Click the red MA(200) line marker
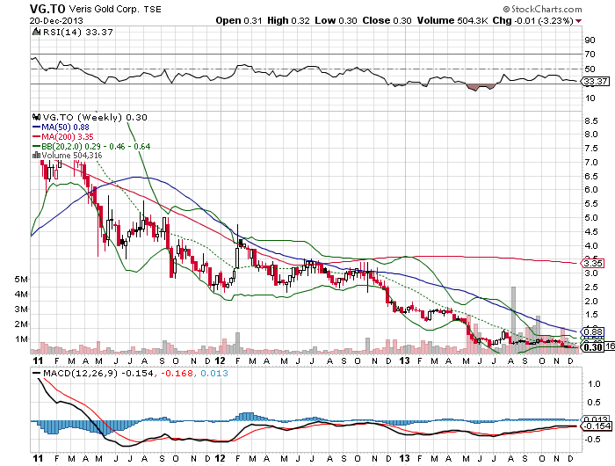615x466 pixels. click(35, 136)
